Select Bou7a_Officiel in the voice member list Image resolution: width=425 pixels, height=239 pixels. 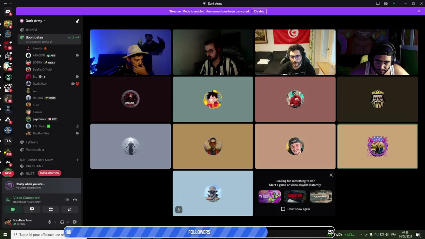[53, 69]
